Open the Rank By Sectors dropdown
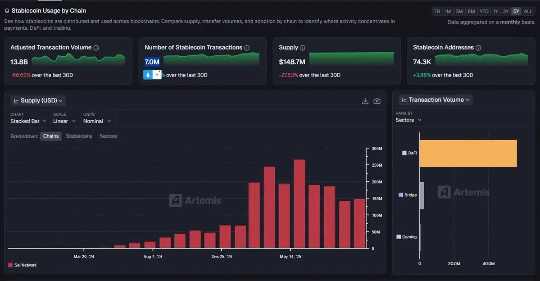The height and width of the screenshot is (281, 540). point(408,120)
